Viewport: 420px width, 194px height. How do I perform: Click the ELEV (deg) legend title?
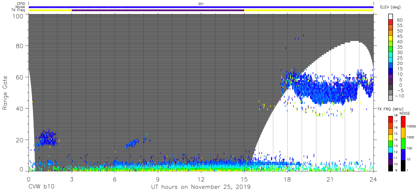[x=390, y=7]
